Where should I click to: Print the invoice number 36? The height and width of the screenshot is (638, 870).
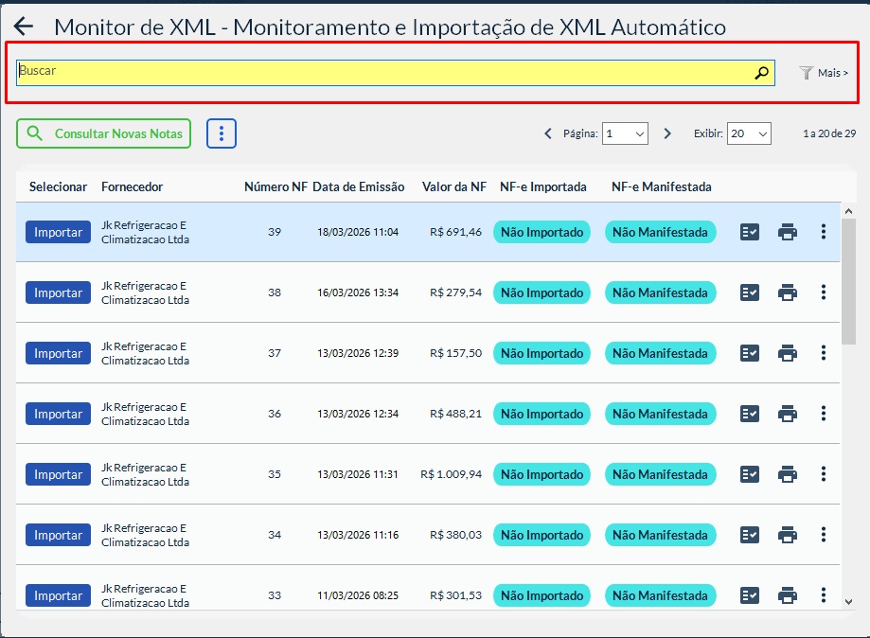[x=787, y=414]
